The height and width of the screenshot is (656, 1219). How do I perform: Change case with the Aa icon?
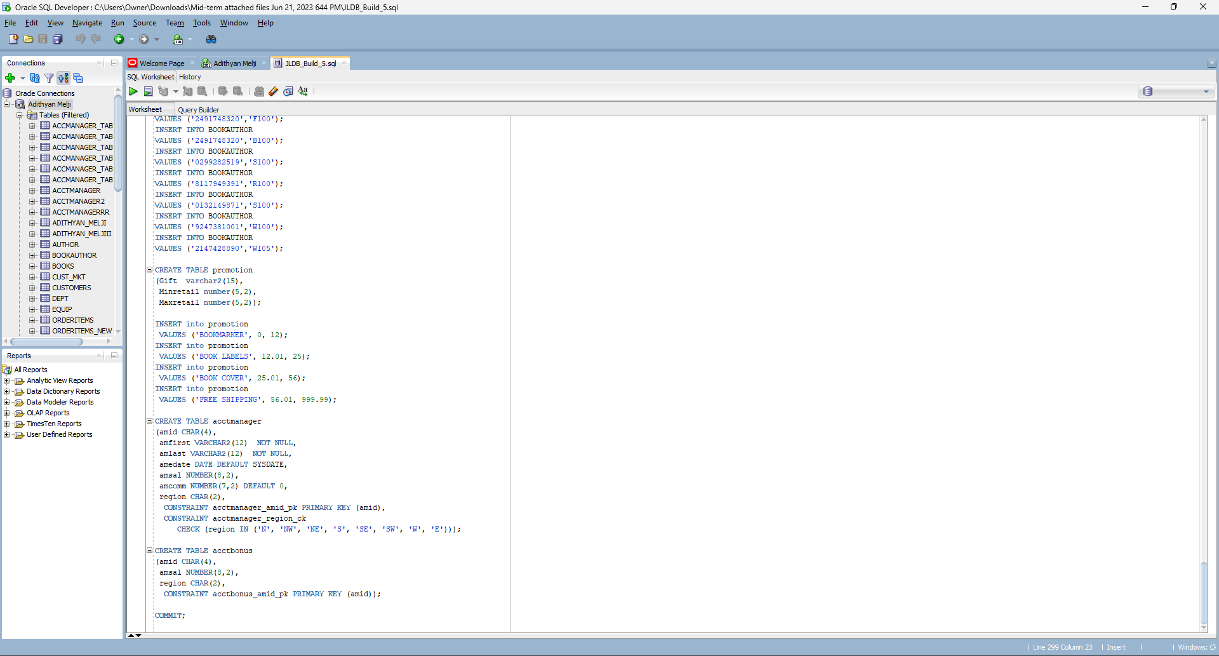tap(303, 91)
